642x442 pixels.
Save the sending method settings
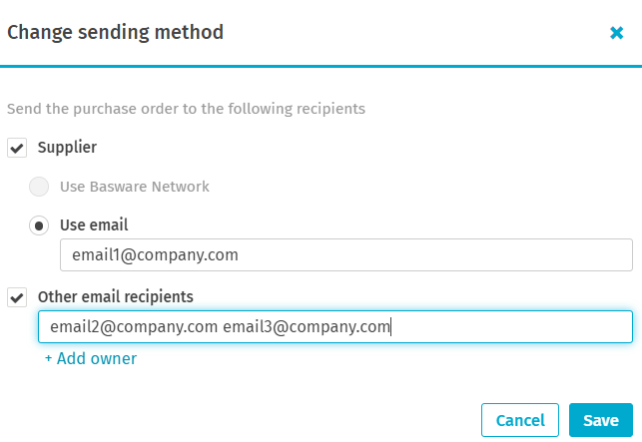click(601, 420)
